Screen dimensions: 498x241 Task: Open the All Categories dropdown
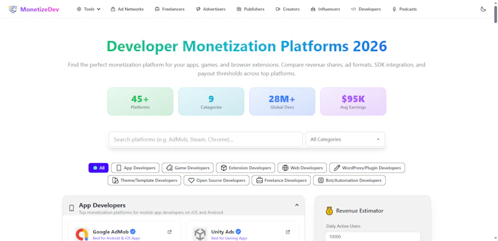345,139
